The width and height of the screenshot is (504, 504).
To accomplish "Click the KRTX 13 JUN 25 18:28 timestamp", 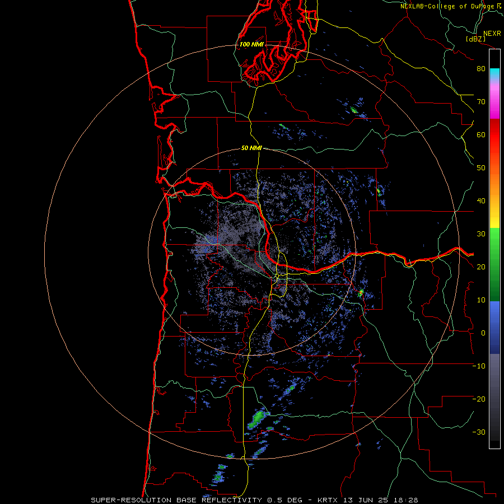I will click(368, 500).
